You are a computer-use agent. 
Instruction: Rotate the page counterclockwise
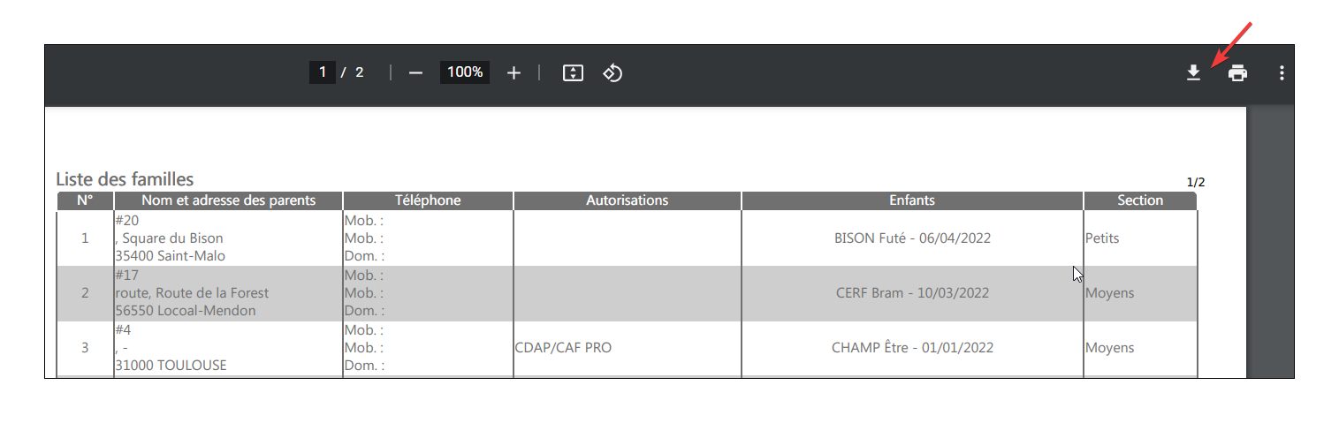click(x=612, y=72)
